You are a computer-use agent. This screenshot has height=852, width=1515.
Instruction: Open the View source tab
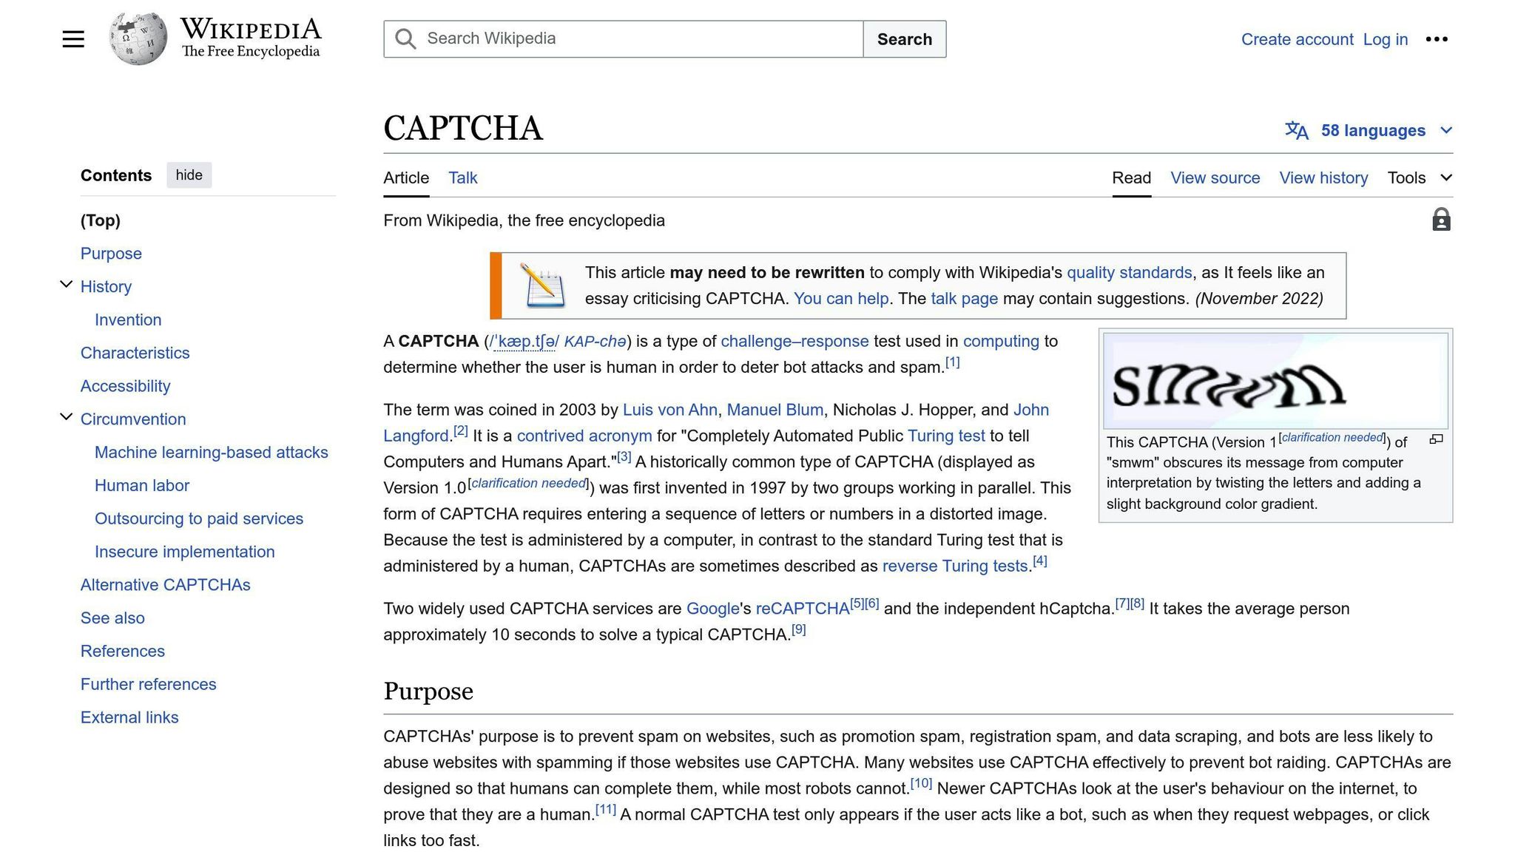click(1215, 178)
